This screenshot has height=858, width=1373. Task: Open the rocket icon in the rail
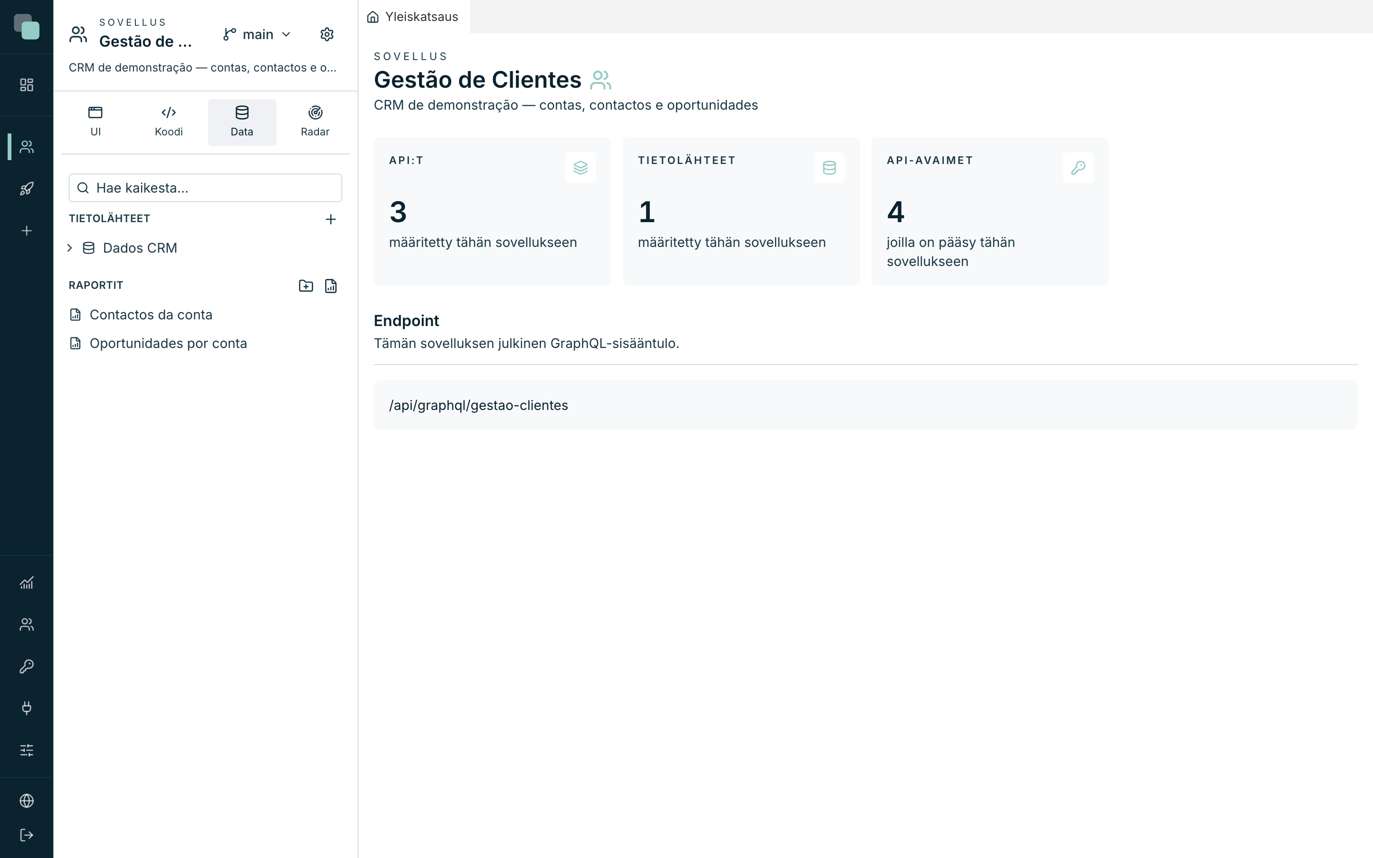[x=27, y=189]
